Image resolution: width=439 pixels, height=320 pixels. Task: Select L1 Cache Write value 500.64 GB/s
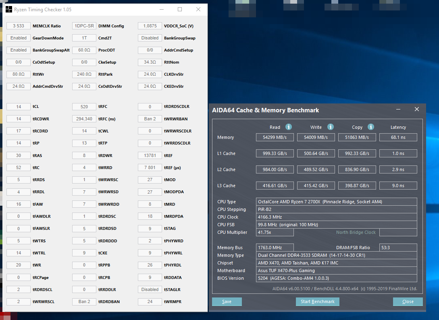(316, 153)
